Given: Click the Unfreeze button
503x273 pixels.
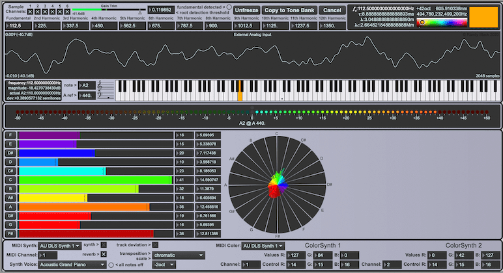Looking at the screenshot, I should coord(246,10).
